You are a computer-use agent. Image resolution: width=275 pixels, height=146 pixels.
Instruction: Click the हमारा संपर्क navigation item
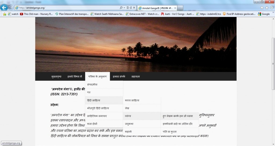coord(119,76)
